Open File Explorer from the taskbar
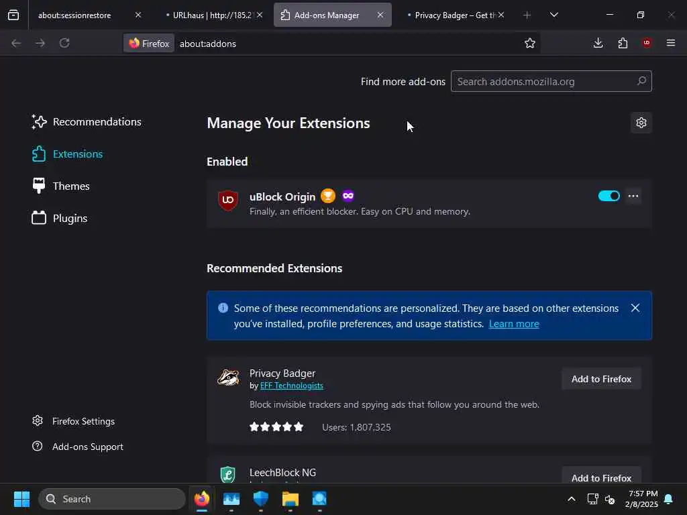 [290, 499]
